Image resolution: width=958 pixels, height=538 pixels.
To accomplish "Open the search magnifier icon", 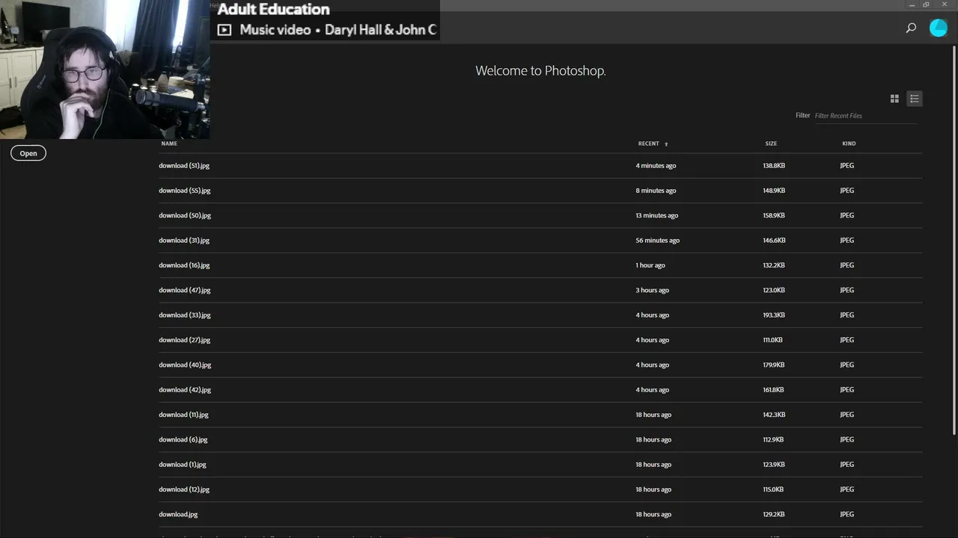I will coord(911,28).
